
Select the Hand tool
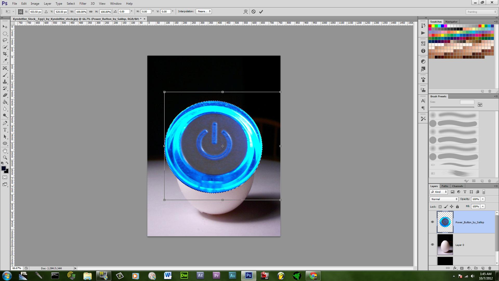coord(5,151)
